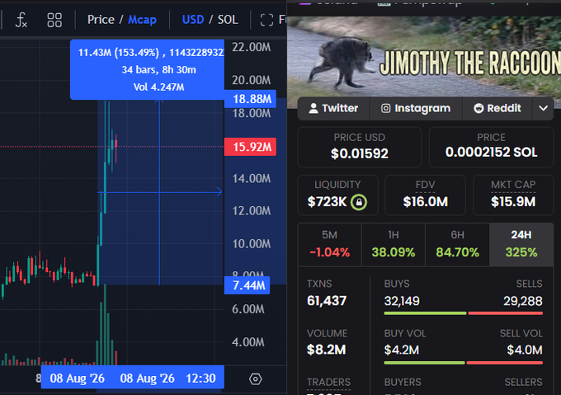The height and width of the screenshot is (395, 561).
Task: Select USD chart currency
Action: tap(193, 19)
